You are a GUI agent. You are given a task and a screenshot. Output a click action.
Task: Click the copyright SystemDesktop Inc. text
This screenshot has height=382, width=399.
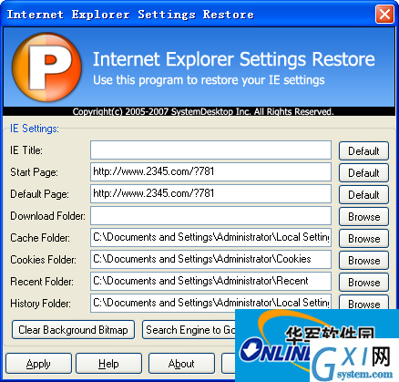point(203,111)
